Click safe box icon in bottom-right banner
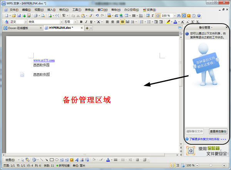Image resolution: width=231 pixels, height=170 pixels. click(x=191, y=151)
